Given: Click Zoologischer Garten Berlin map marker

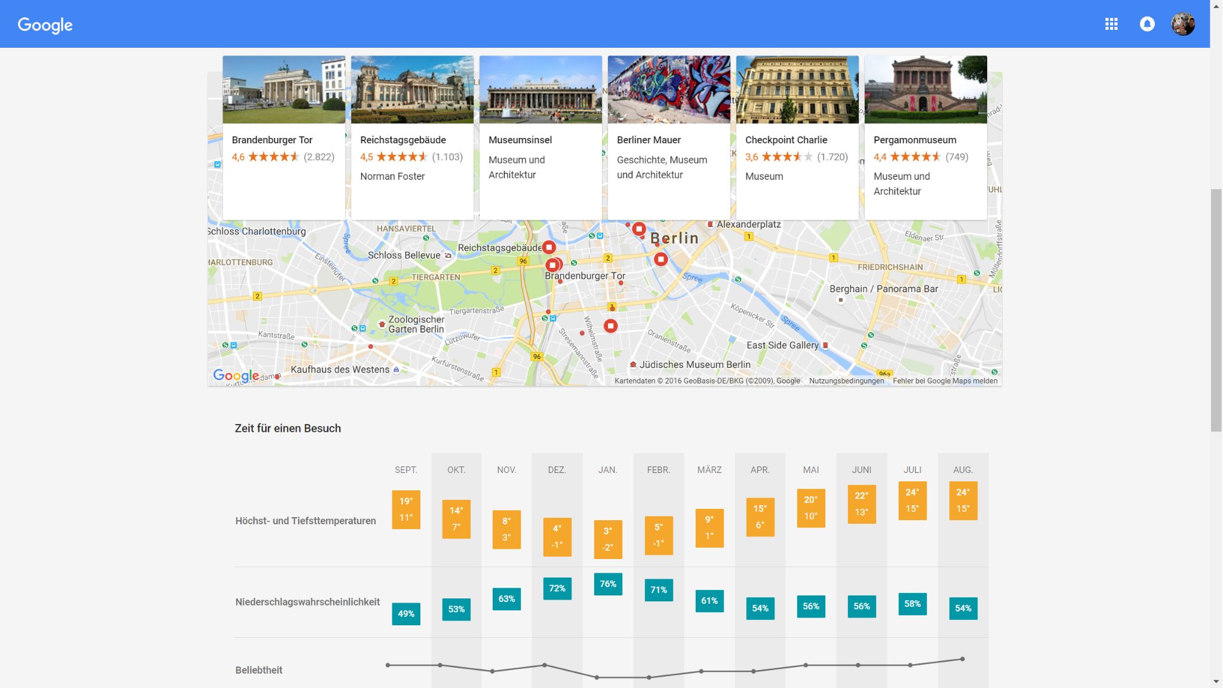Looking at the screenshot, I should pos(382,324).
